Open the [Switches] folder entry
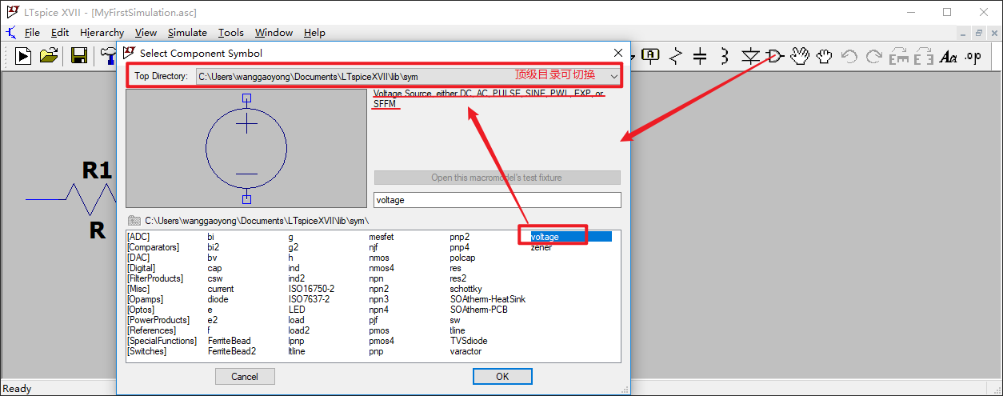The width and height of the screenshot is (1003, 396). tap(147, 351)
